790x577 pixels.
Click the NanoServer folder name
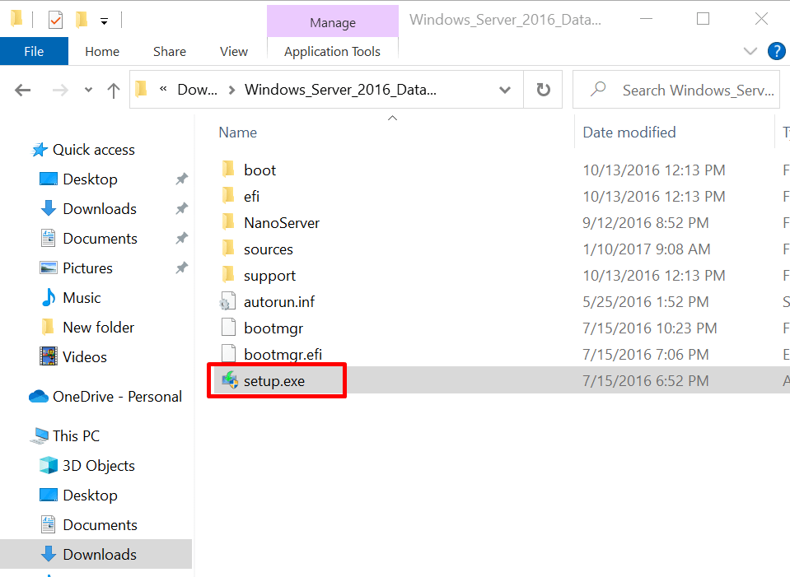click(282, 223)
